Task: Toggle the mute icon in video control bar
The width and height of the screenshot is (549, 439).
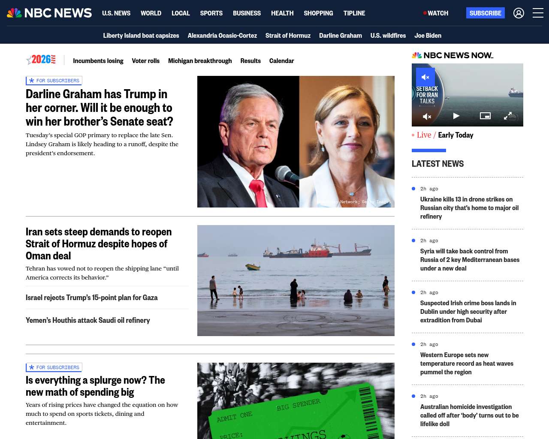Action: click(x=427, y=116)
